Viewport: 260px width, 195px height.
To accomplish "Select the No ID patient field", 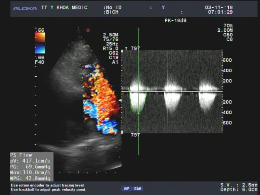I will pyautogui.click(x=115, y=8).
